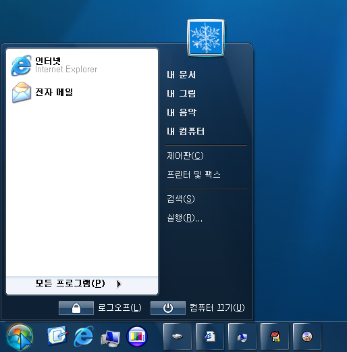Click the Windows Start orb

[20, 336]
